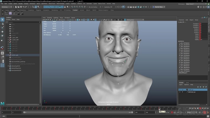Open layer editor Options menu

click(x=186, y=84)
